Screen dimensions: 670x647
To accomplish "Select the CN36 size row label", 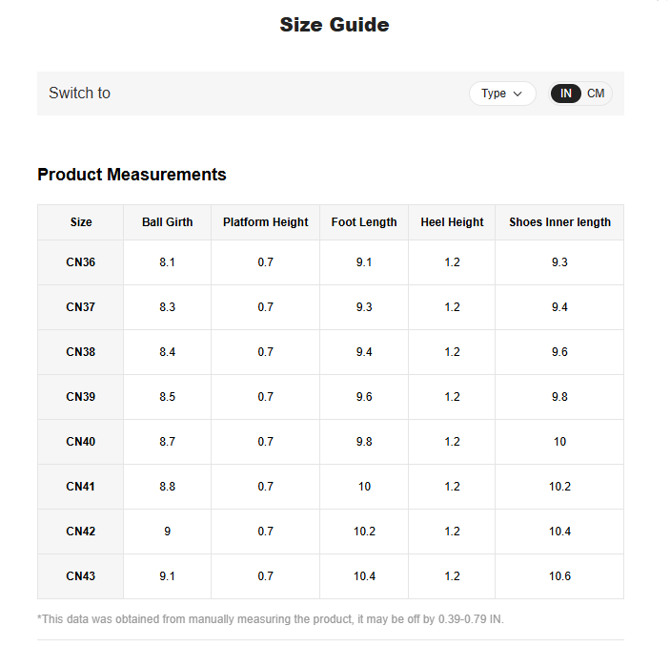I will 81,262.
